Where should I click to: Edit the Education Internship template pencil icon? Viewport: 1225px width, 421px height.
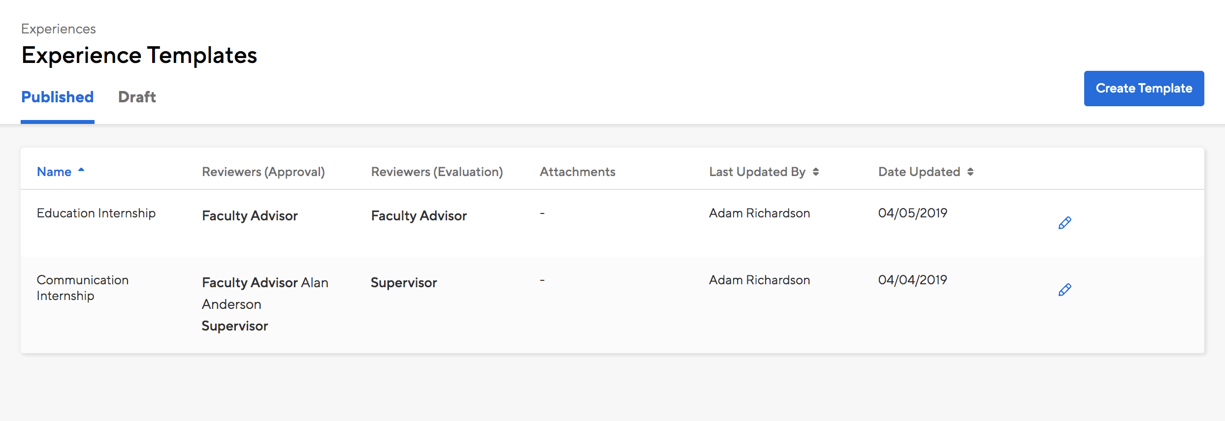tap(1064, 223)
